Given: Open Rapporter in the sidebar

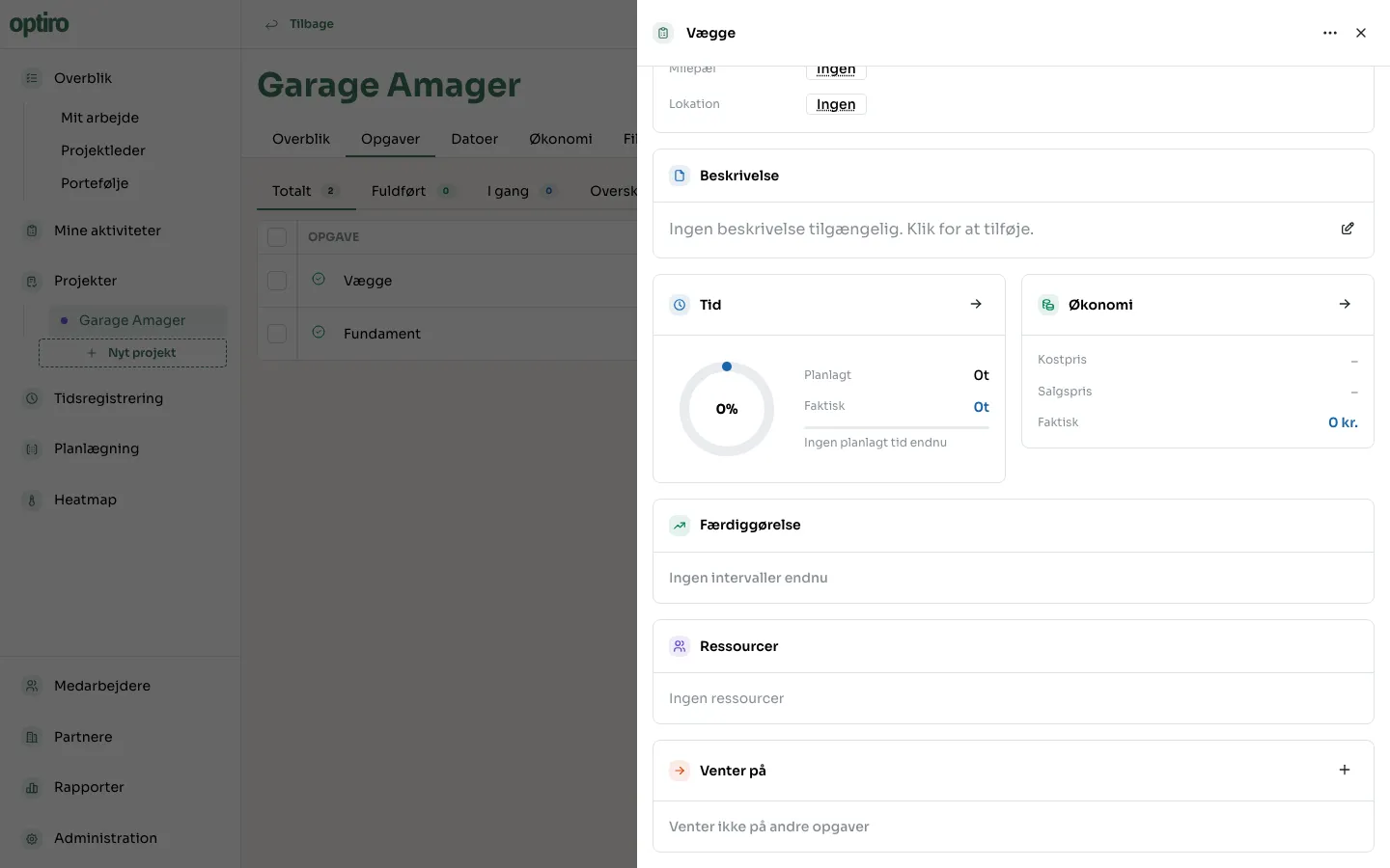Looking at the screenshot, I should tap(89, 787).
